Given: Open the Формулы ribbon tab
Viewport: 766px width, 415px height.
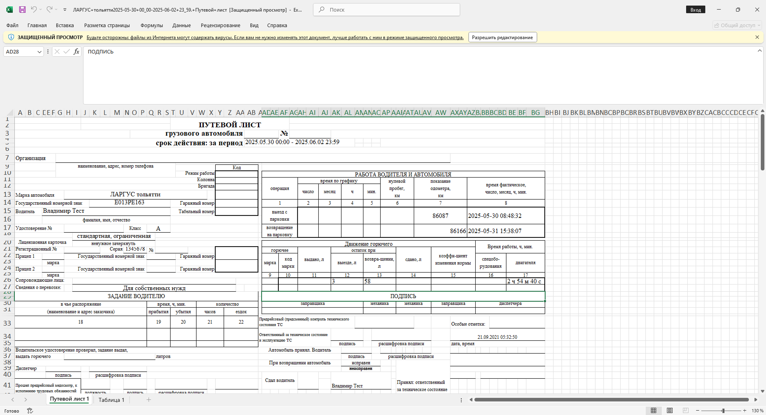Looking at the screenshot, I should (x=151, y=25).
